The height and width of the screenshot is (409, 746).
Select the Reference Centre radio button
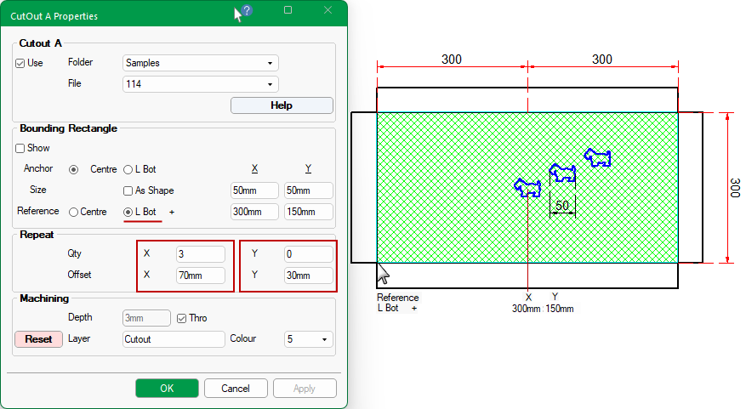[73, 212]
